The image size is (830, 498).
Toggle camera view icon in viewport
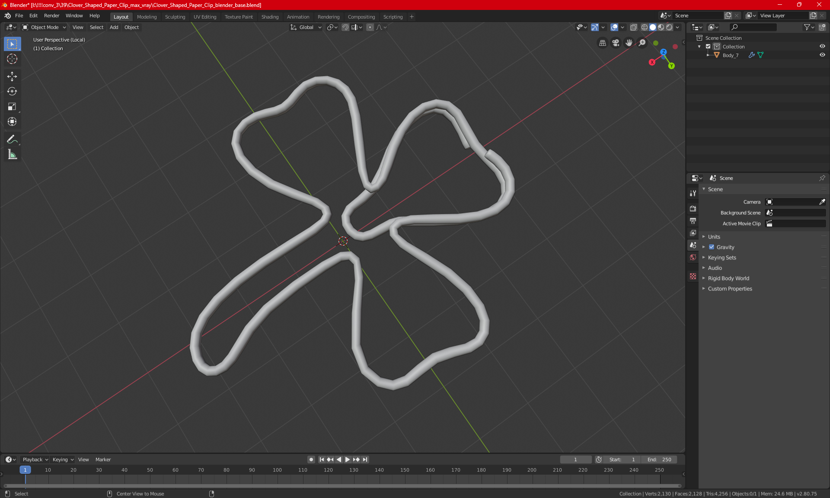[616, 43]
